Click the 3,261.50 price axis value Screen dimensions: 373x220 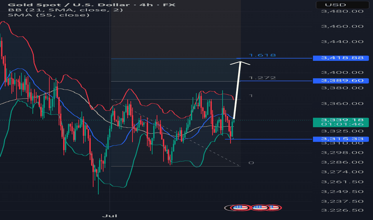pos(342,182)
